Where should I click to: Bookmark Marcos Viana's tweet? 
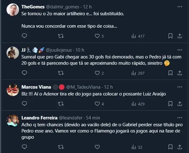coord(170,104)
